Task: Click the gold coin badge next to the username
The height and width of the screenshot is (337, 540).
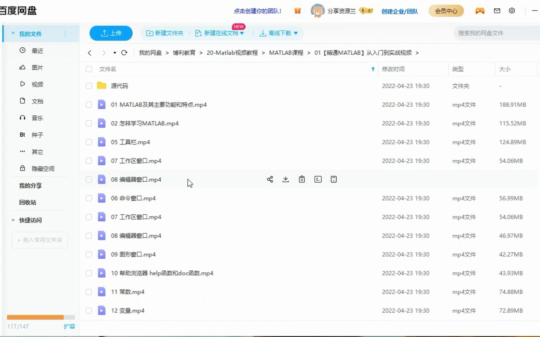Action: coord(366,11)
